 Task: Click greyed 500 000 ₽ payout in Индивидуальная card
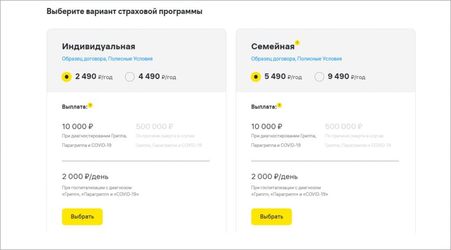point(155,127)
